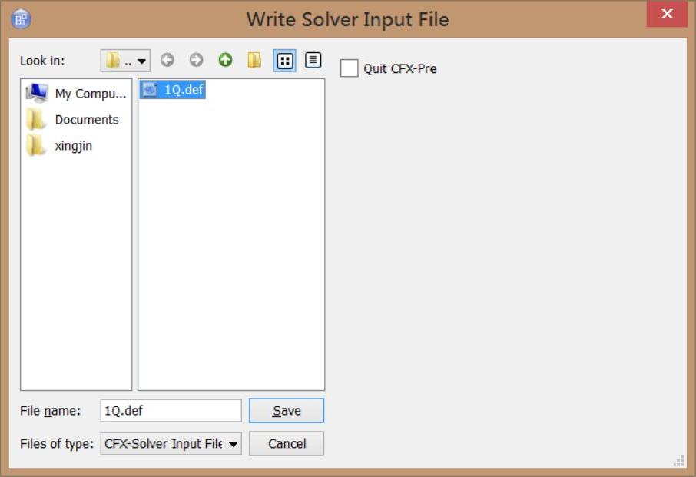Open the Documents folder shortcut

tap(73, 120)
